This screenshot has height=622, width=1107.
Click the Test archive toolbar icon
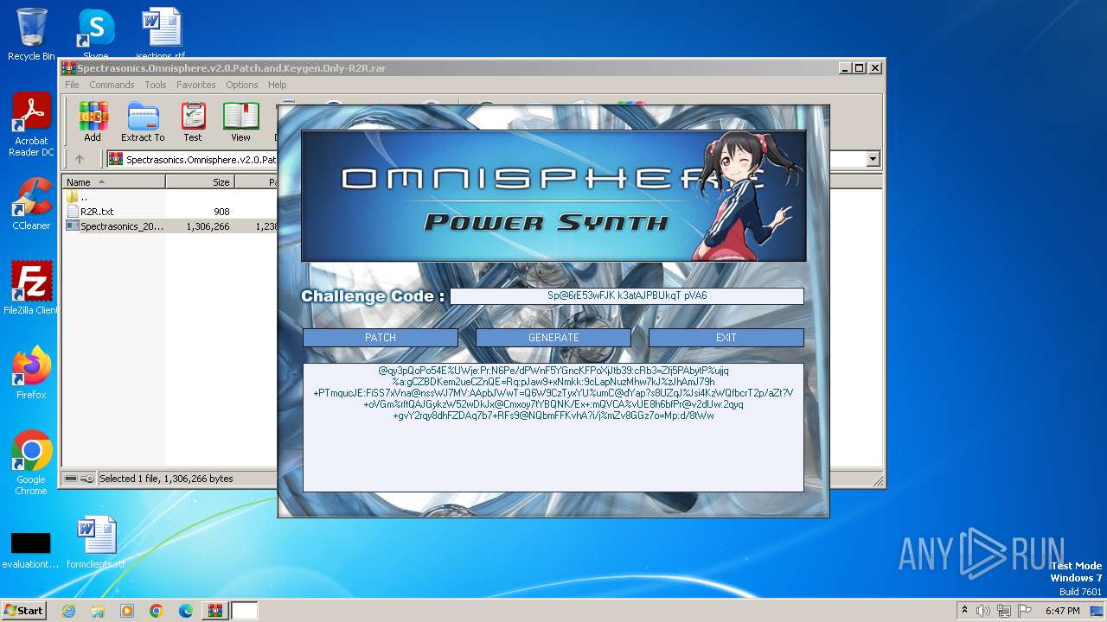point(192,122)
